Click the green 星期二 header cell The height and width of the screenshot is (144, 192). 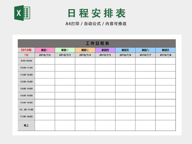pos(65,50)
